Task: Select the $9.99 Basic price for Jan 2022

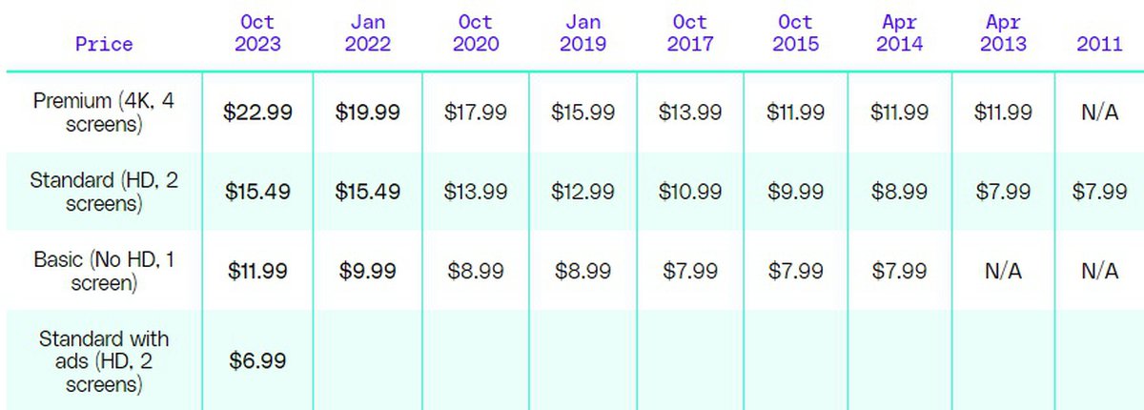Action: pyautogui.click(x=367, y=271)
